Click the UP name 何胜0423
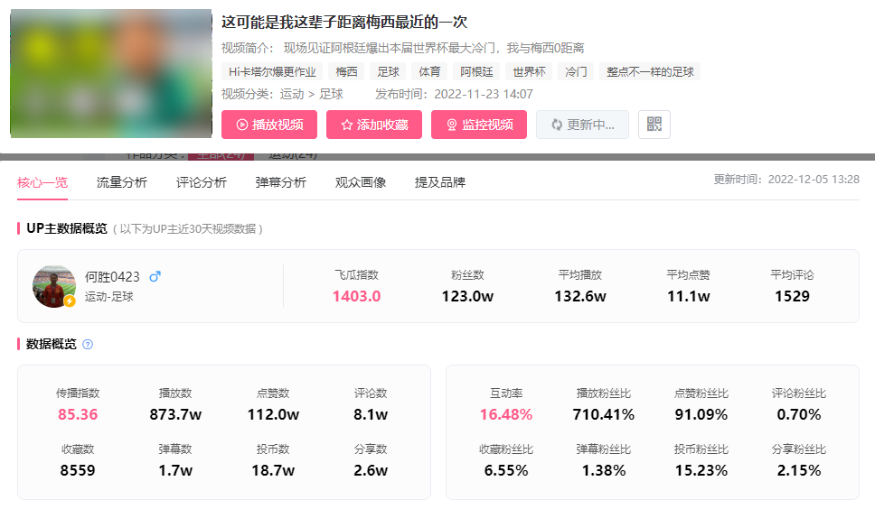Viewport: 875px width, 509px height. click(x=112, y=277)
